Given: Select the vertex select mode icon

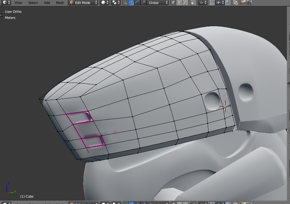Looking at the screenshot, I should coord(173,3).
